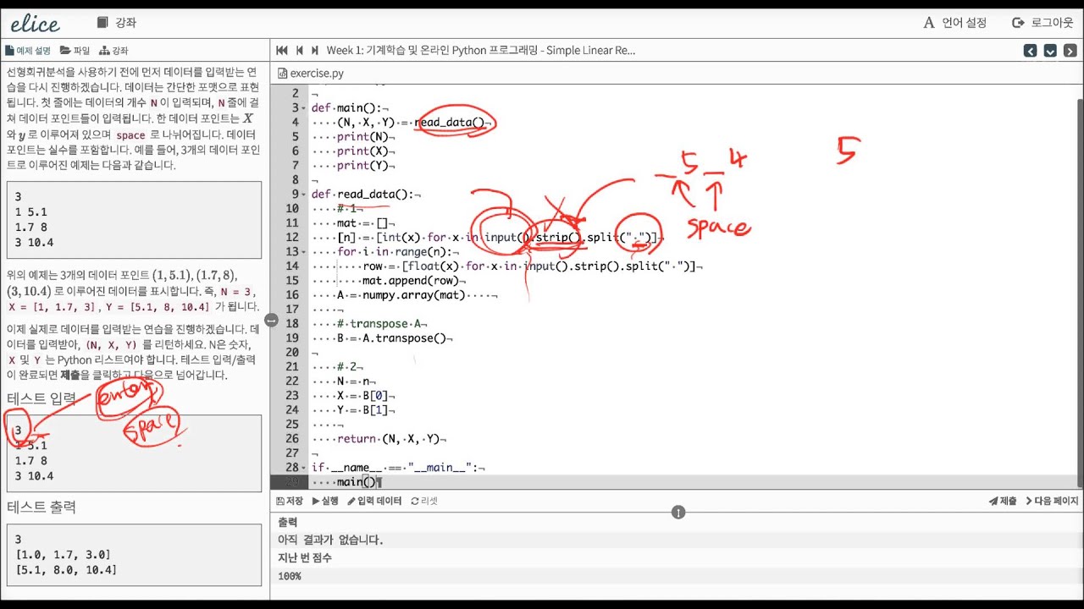Switch to the 예제 설명 tab
The width and height of the screenshot is (1084, 609).
coord(28,51)
